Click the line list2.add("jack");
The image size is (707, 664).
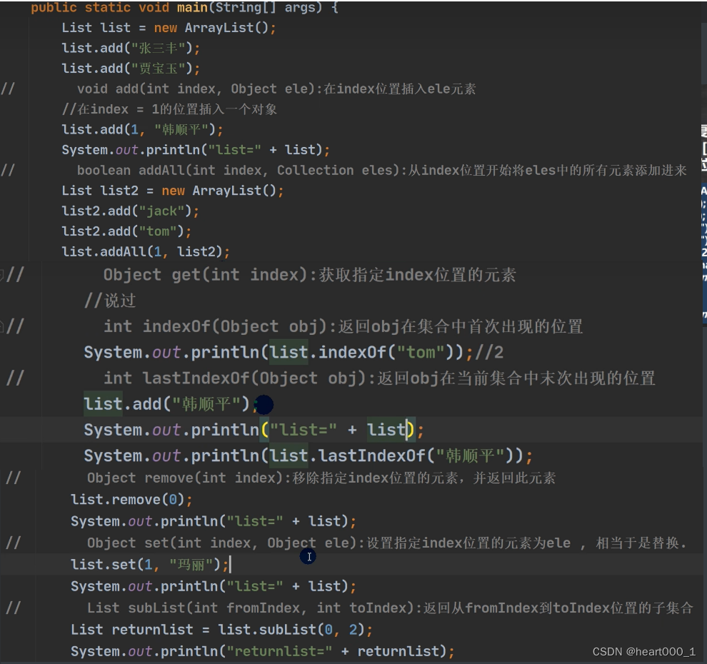click(130, 211)
